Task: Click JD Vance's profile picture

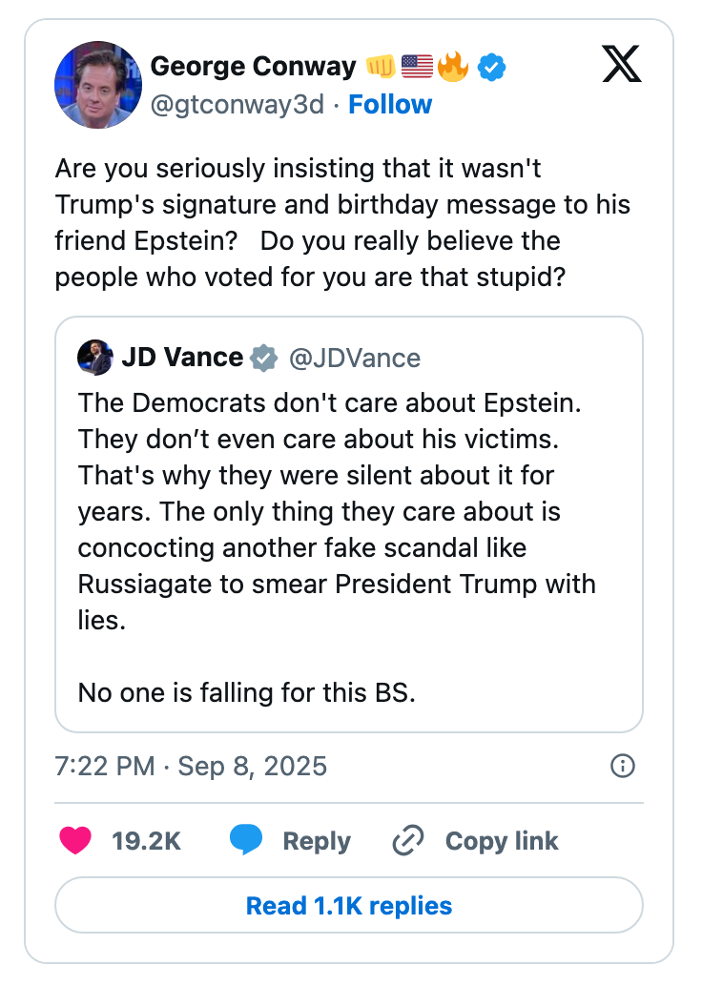Action: click(94, 358)
